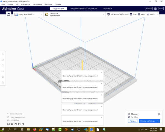Image resolution: width=165 pixels, height=132 pixels.
Task: Select the Scale tool in left toolbar
Action: [x=3, y=60]
